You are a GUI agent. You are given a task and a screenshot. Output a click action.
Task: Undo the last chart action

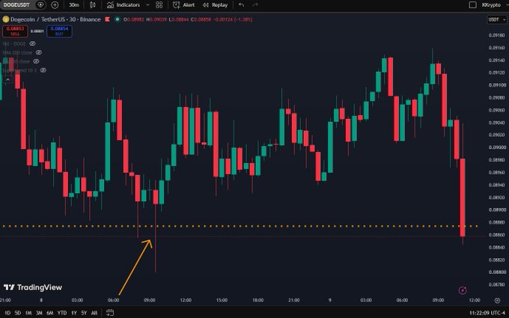(241, 5)
